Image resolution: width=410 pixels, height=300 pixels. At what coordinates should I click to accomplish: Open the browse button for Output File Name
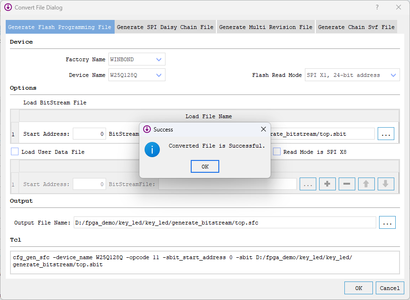[387, 222]
